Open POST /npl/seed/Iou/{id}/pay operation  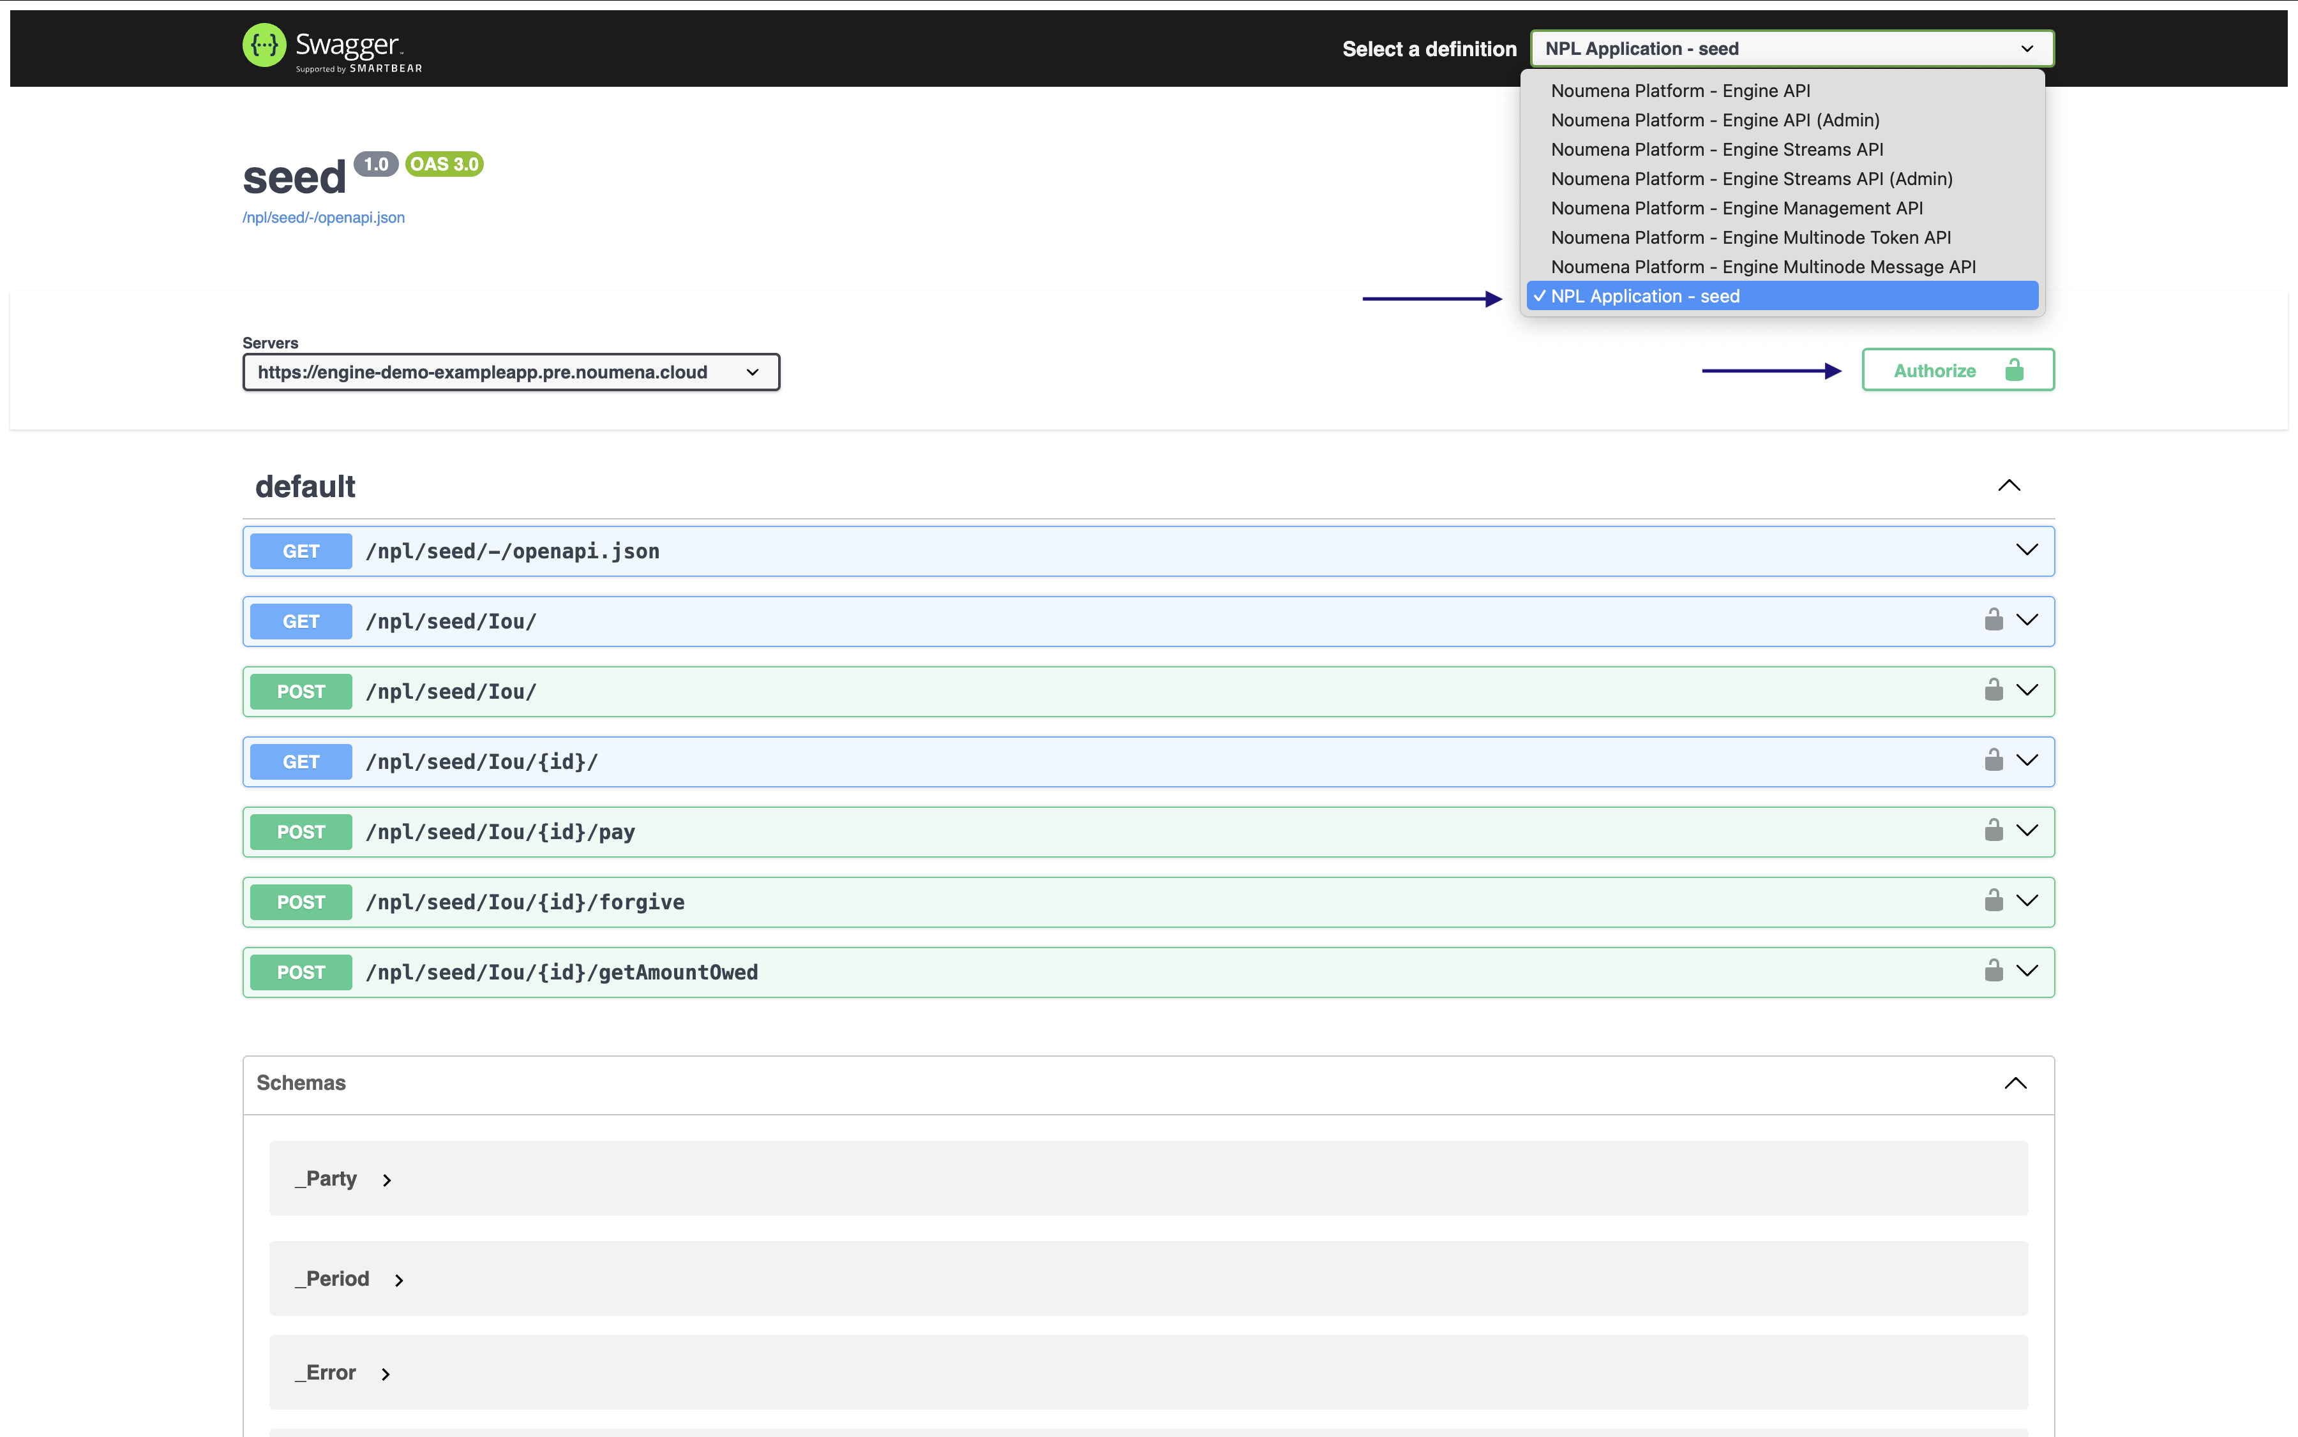[501, 833]
